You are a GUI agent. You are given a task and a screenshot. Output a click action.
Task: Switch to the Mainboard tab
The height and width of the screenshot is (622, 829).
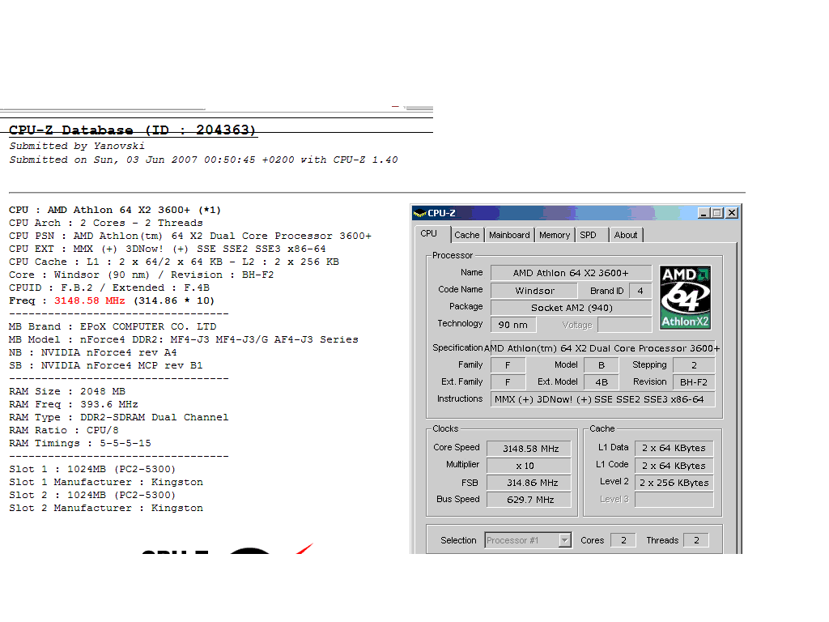pyautogui.click(x=509, y=235)
